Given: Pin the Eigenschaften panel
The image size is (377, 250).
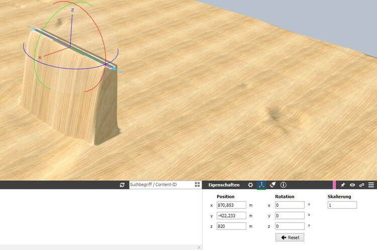Looking at the screenshot, I should [x=343, y=185].
